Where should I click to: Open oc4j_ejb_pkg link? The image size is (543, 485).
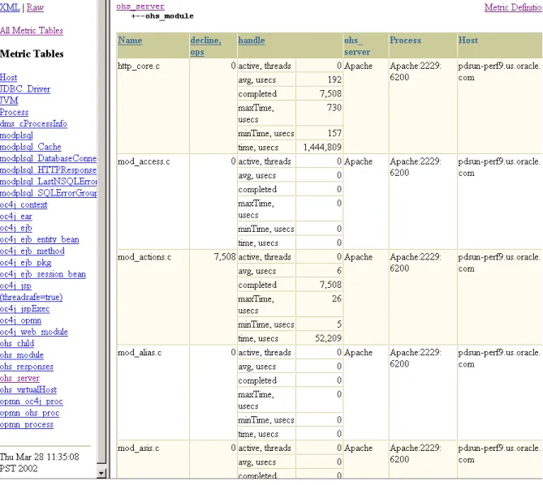coord(26,263)
